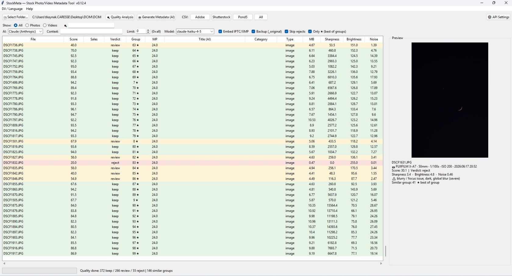Sort by the Brightness column header

pos(354,39)
